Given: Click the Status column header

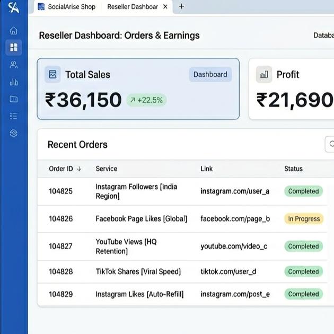Looking at the screenshot, I should [x=293, y=169].
